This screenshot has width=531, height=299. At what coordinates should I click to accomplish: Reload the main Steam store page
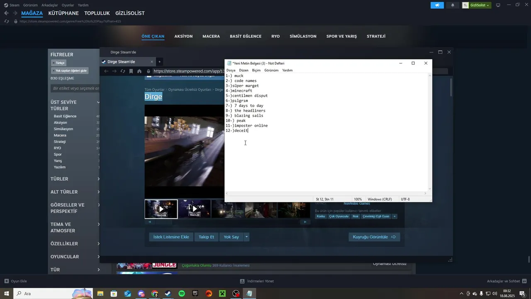coord(7,21)
